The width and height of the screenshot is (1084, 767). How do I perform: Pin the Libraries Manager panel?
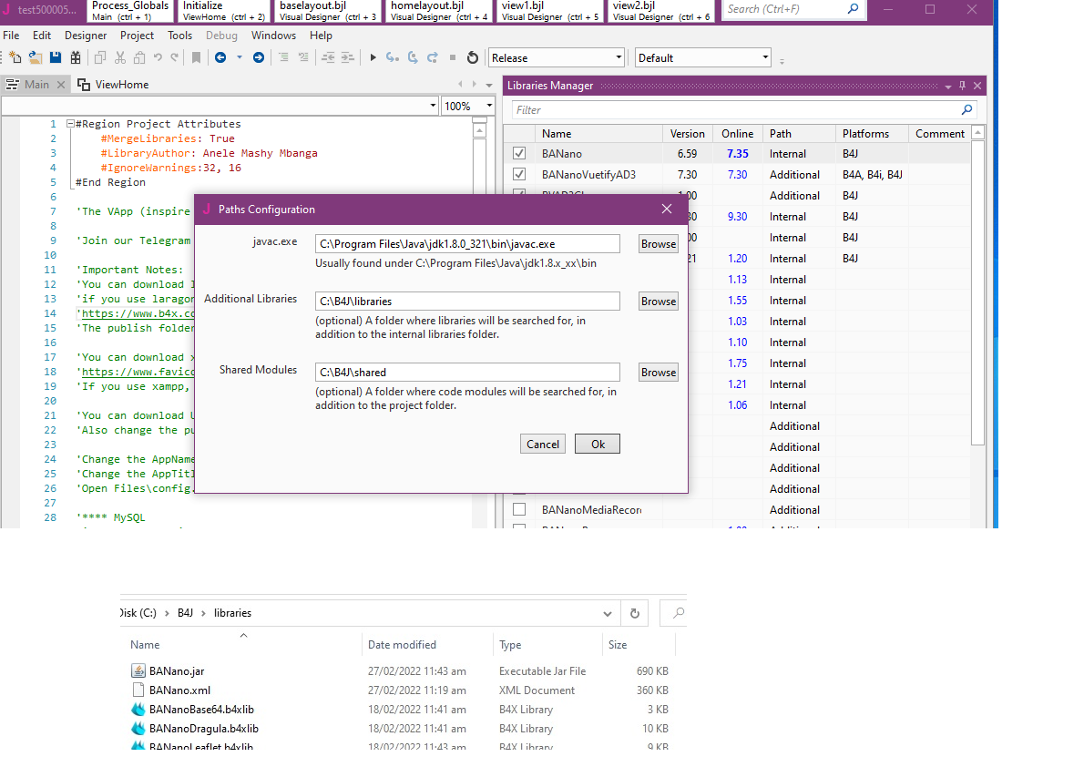962,86
